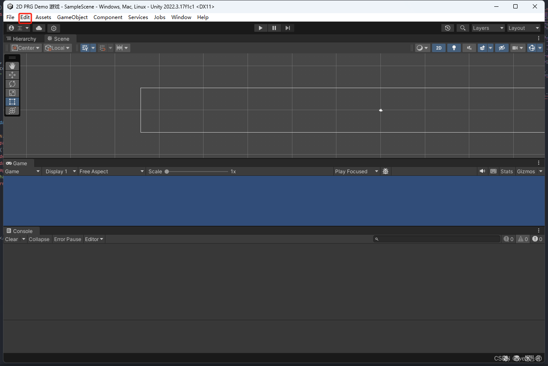Image resolution: width=548 pixels, height=366 pixels.
Task: Toggle scene Gizmos globe button
Action: click(531, 48)
